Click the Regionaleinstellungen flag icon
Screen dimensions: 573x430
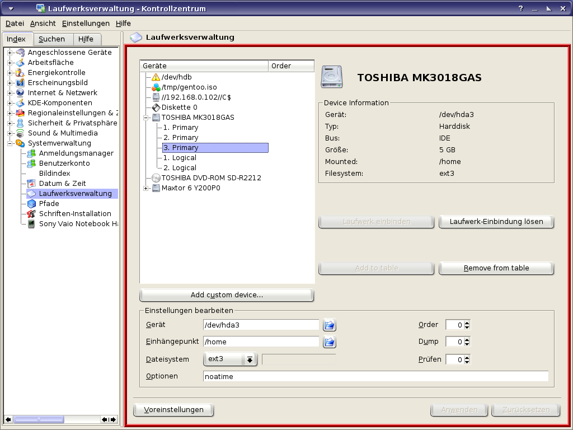(x=21, y=113)
